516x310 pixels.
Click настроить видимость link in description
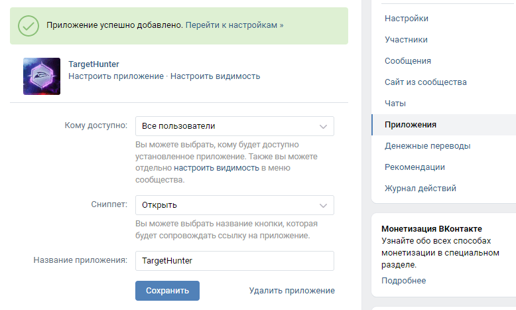coord(216,168)
